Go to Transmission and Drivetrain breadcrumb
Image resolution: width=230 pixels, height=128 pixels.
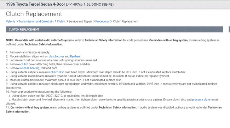pos(36,21)
